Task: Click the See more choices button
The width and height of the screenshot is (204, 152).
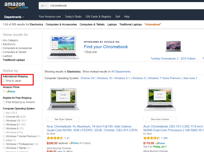Action: point(160,119)
